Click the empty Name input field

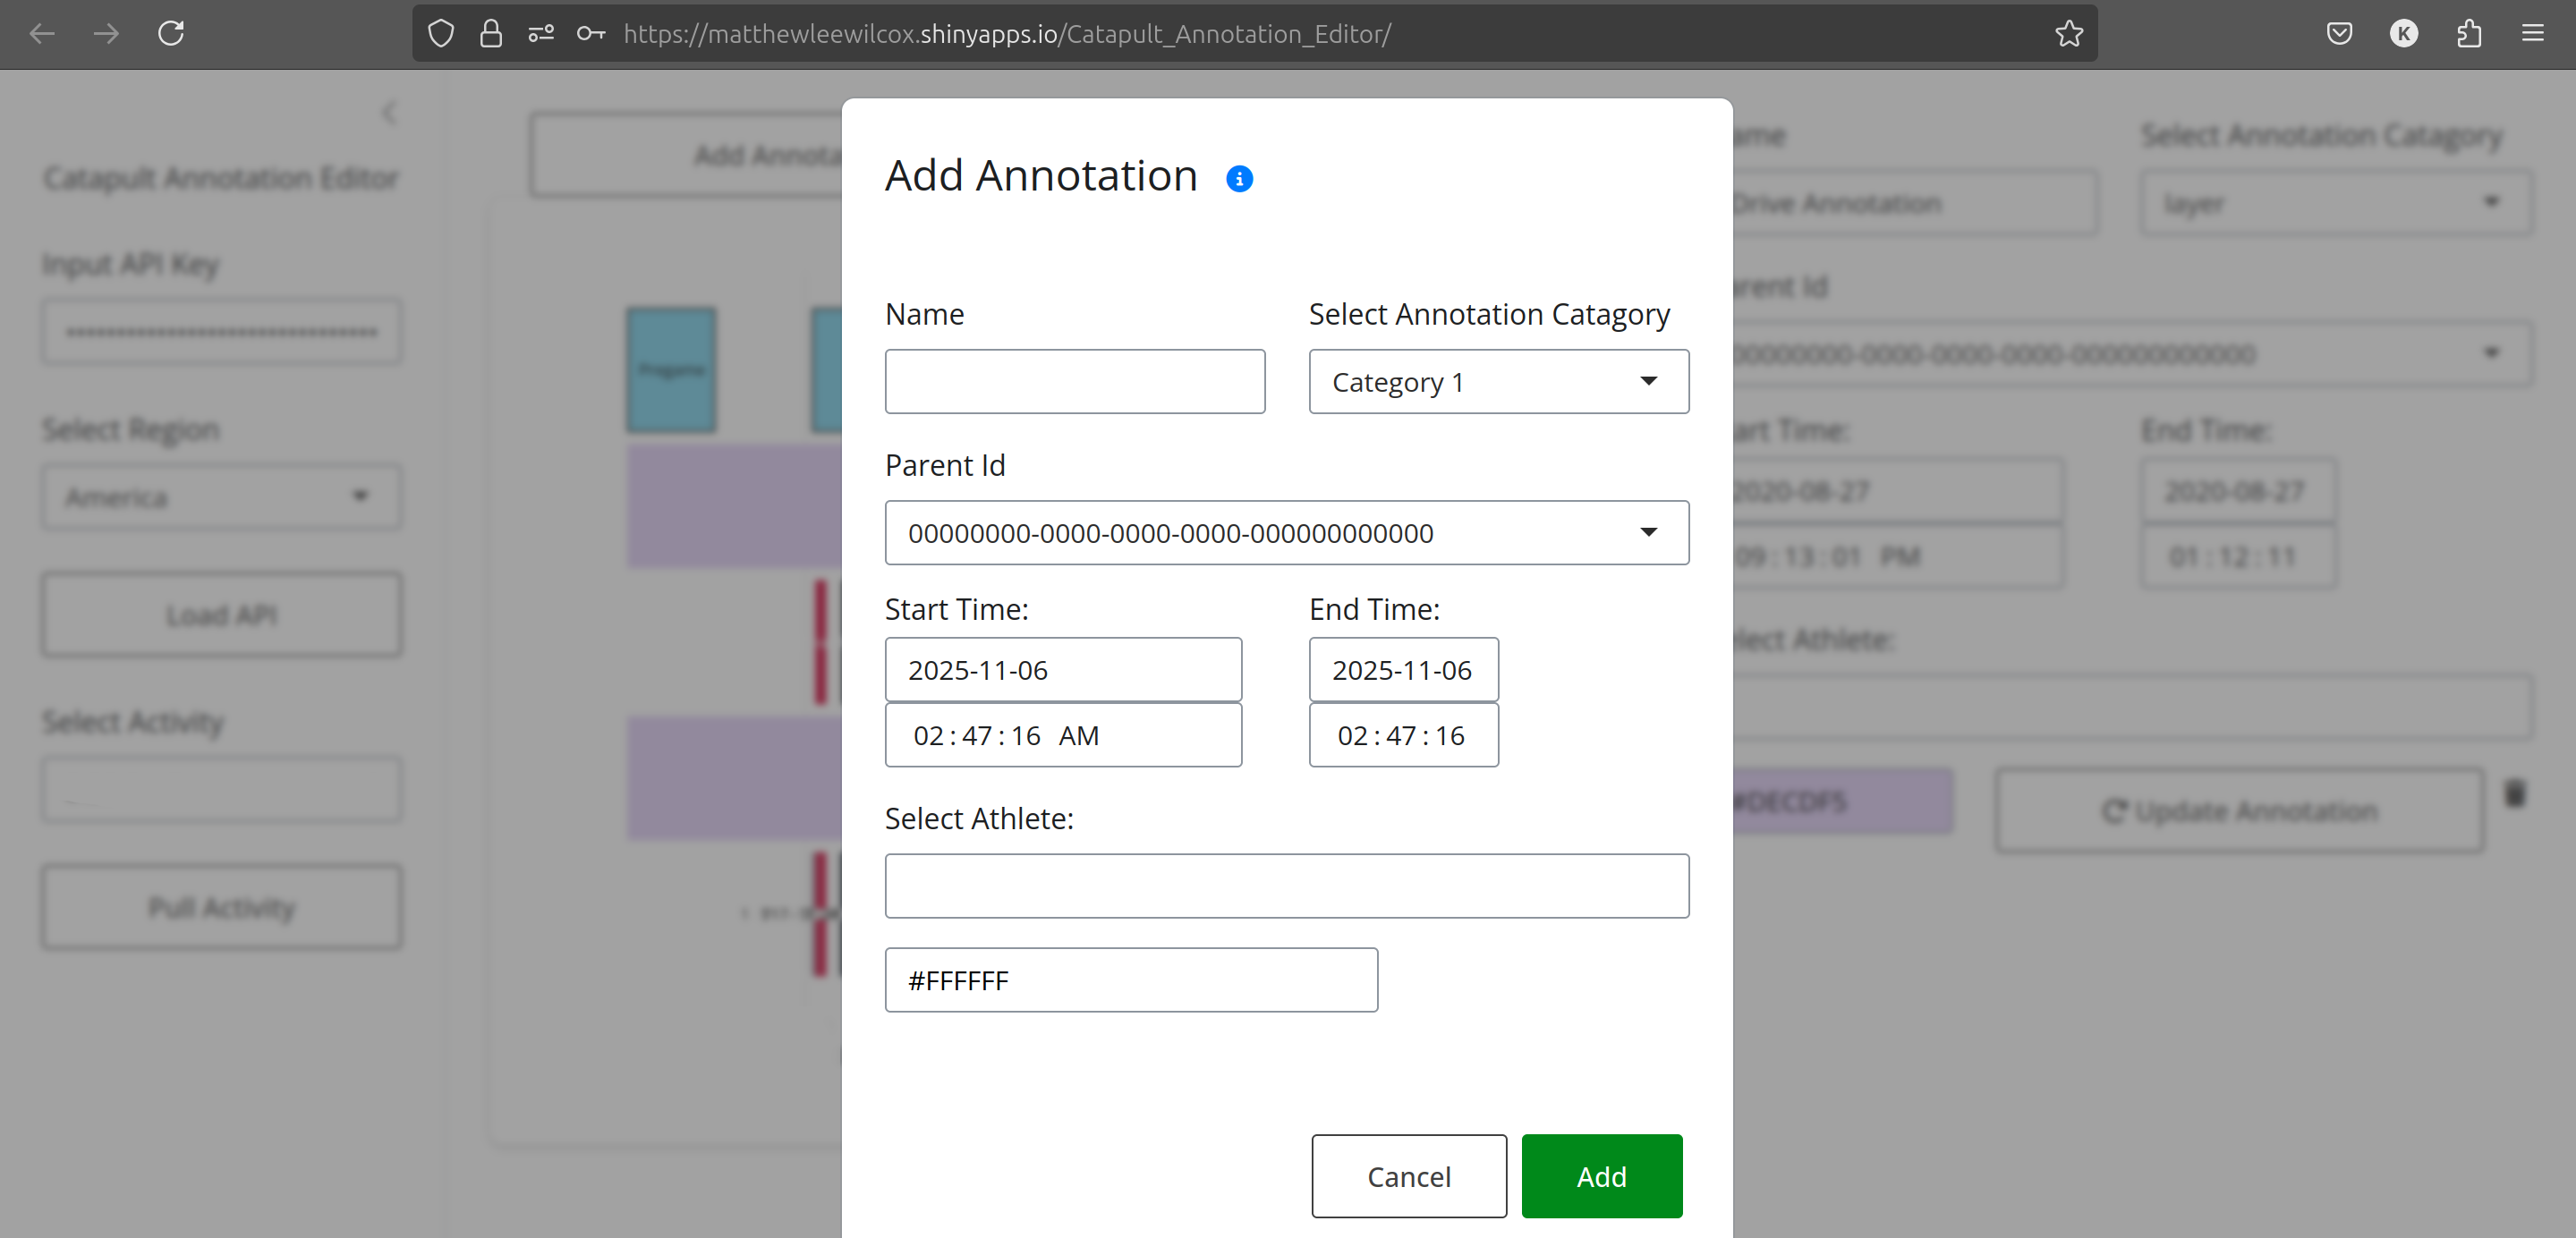coord(1074,381)
